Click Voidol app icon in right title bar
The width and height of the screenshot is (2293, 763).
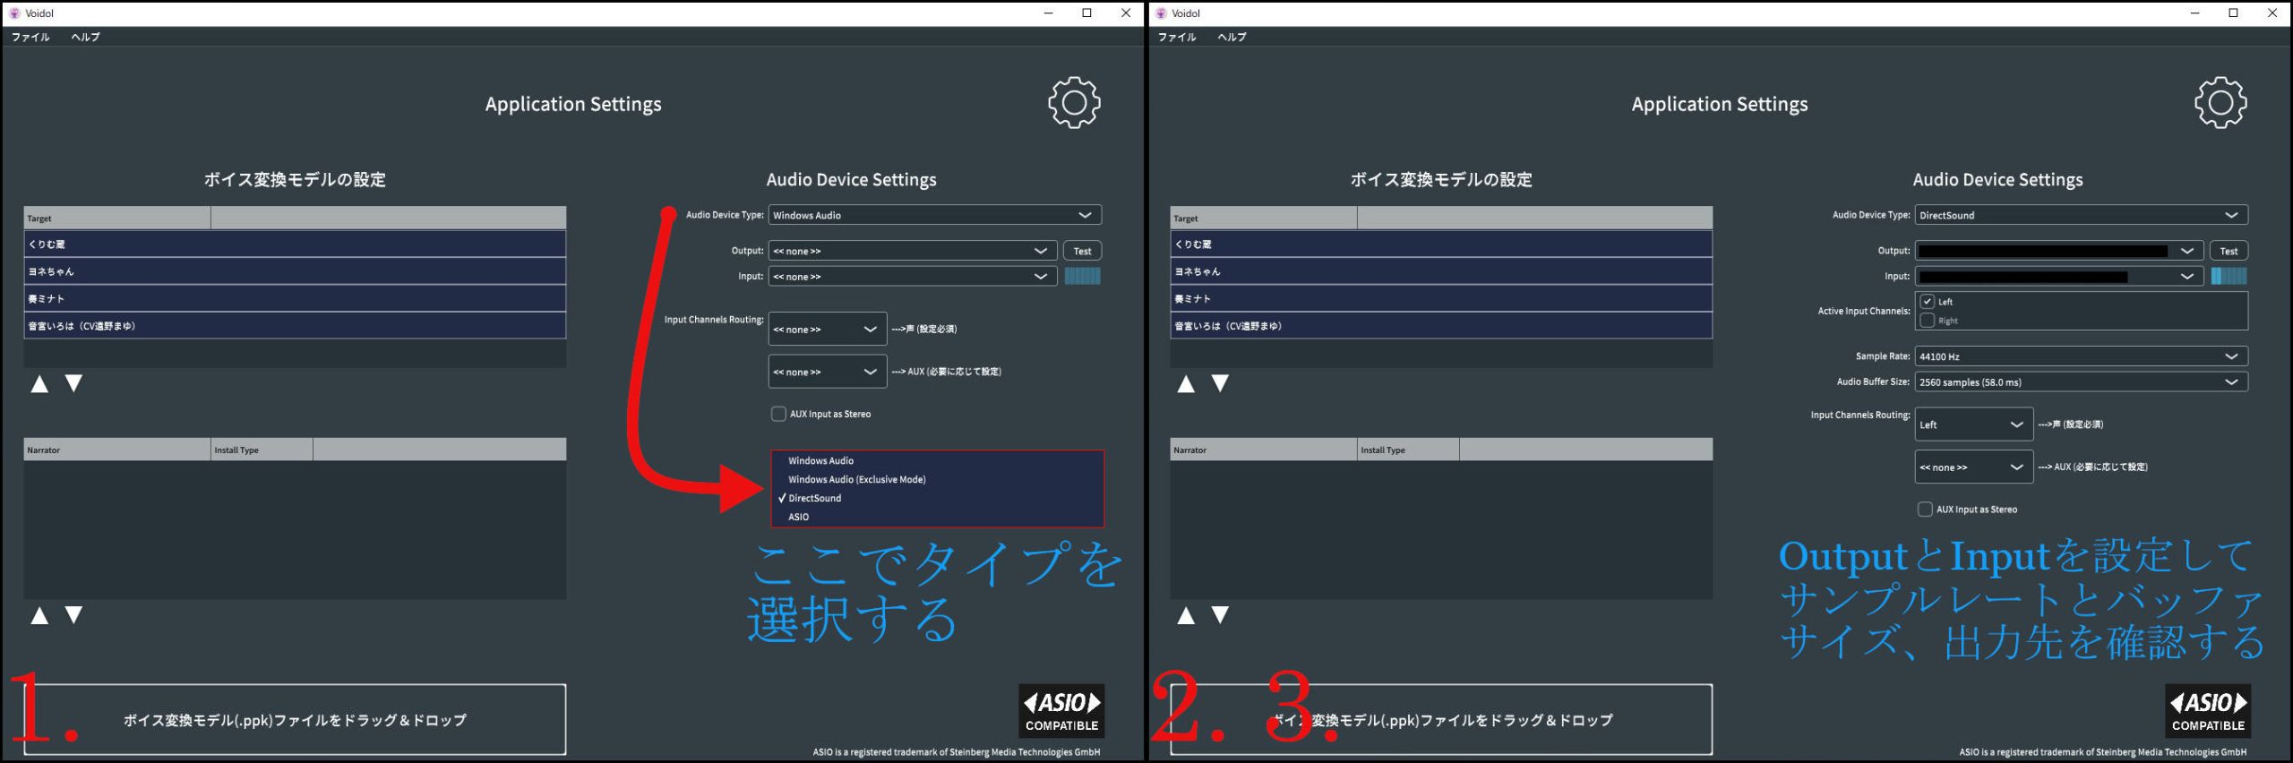coord(1161,13)
